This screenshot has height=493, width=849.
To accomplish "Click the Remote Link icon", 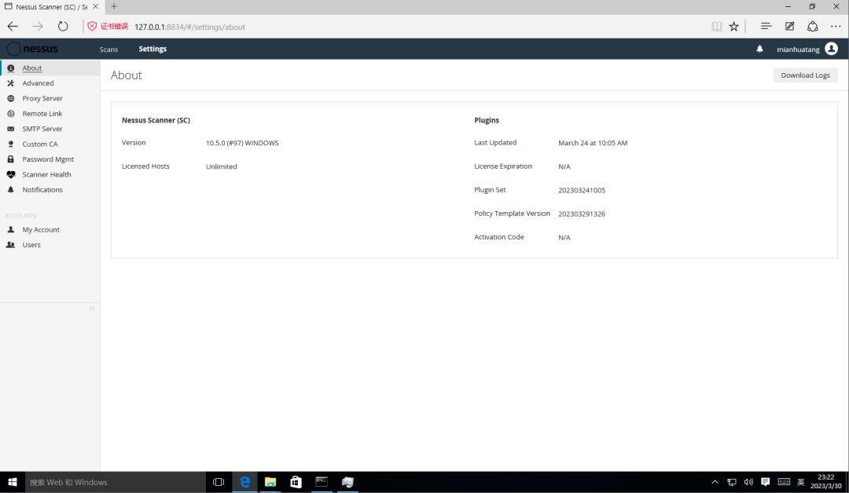I will 11,114.
